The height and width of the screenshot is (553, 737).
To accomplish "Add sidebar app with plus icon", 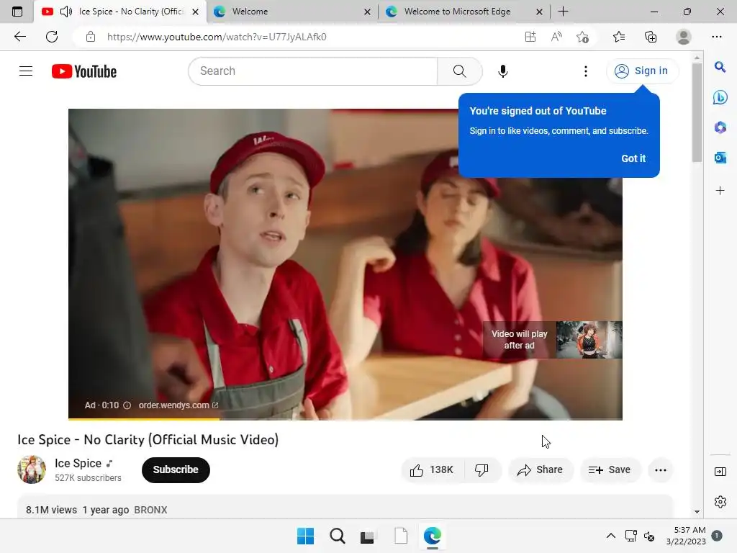I will [x=720, y=190].
